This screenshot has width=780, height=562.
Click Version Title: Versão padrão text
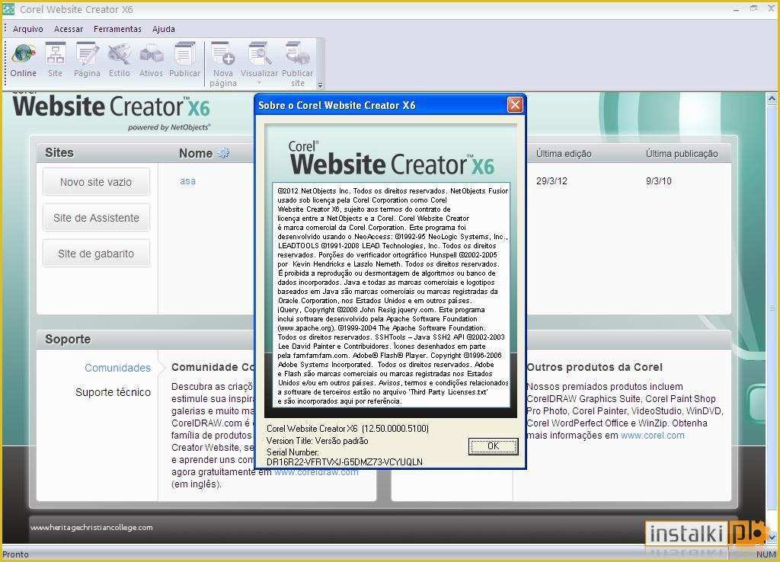(x=318, y=441)
